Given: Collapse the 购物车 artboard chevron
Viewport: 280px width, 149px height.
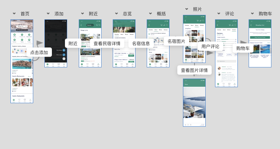Looking at the screenshot, I should [252, 14].
